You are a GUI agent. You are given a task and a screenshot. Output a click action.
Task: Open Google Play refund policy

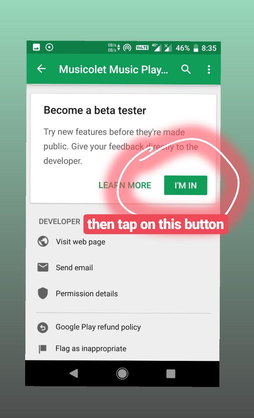coord(98,327)
